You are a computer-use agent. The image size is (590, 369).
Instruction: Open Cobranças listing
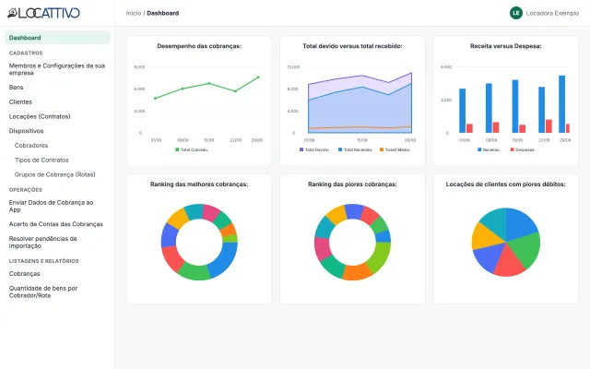pos(25,274)
